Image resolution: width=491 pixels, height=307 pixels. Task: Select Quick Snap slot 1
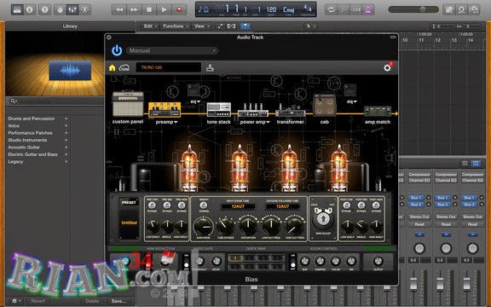(x=235, y=258)
